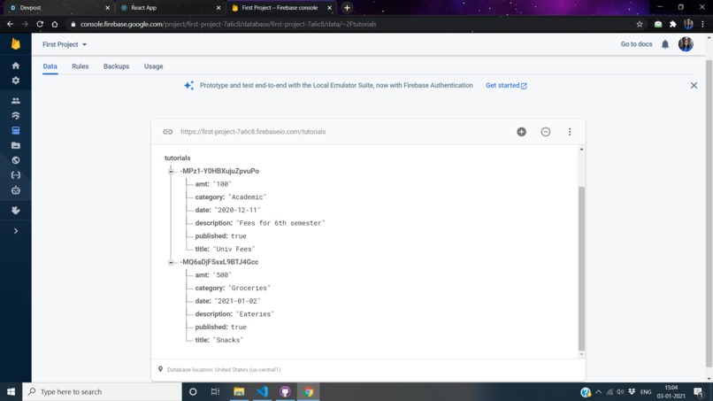This screenshot has height=401, width=713.
Task: Open Task View on taskbar
Action: [215, 392]
